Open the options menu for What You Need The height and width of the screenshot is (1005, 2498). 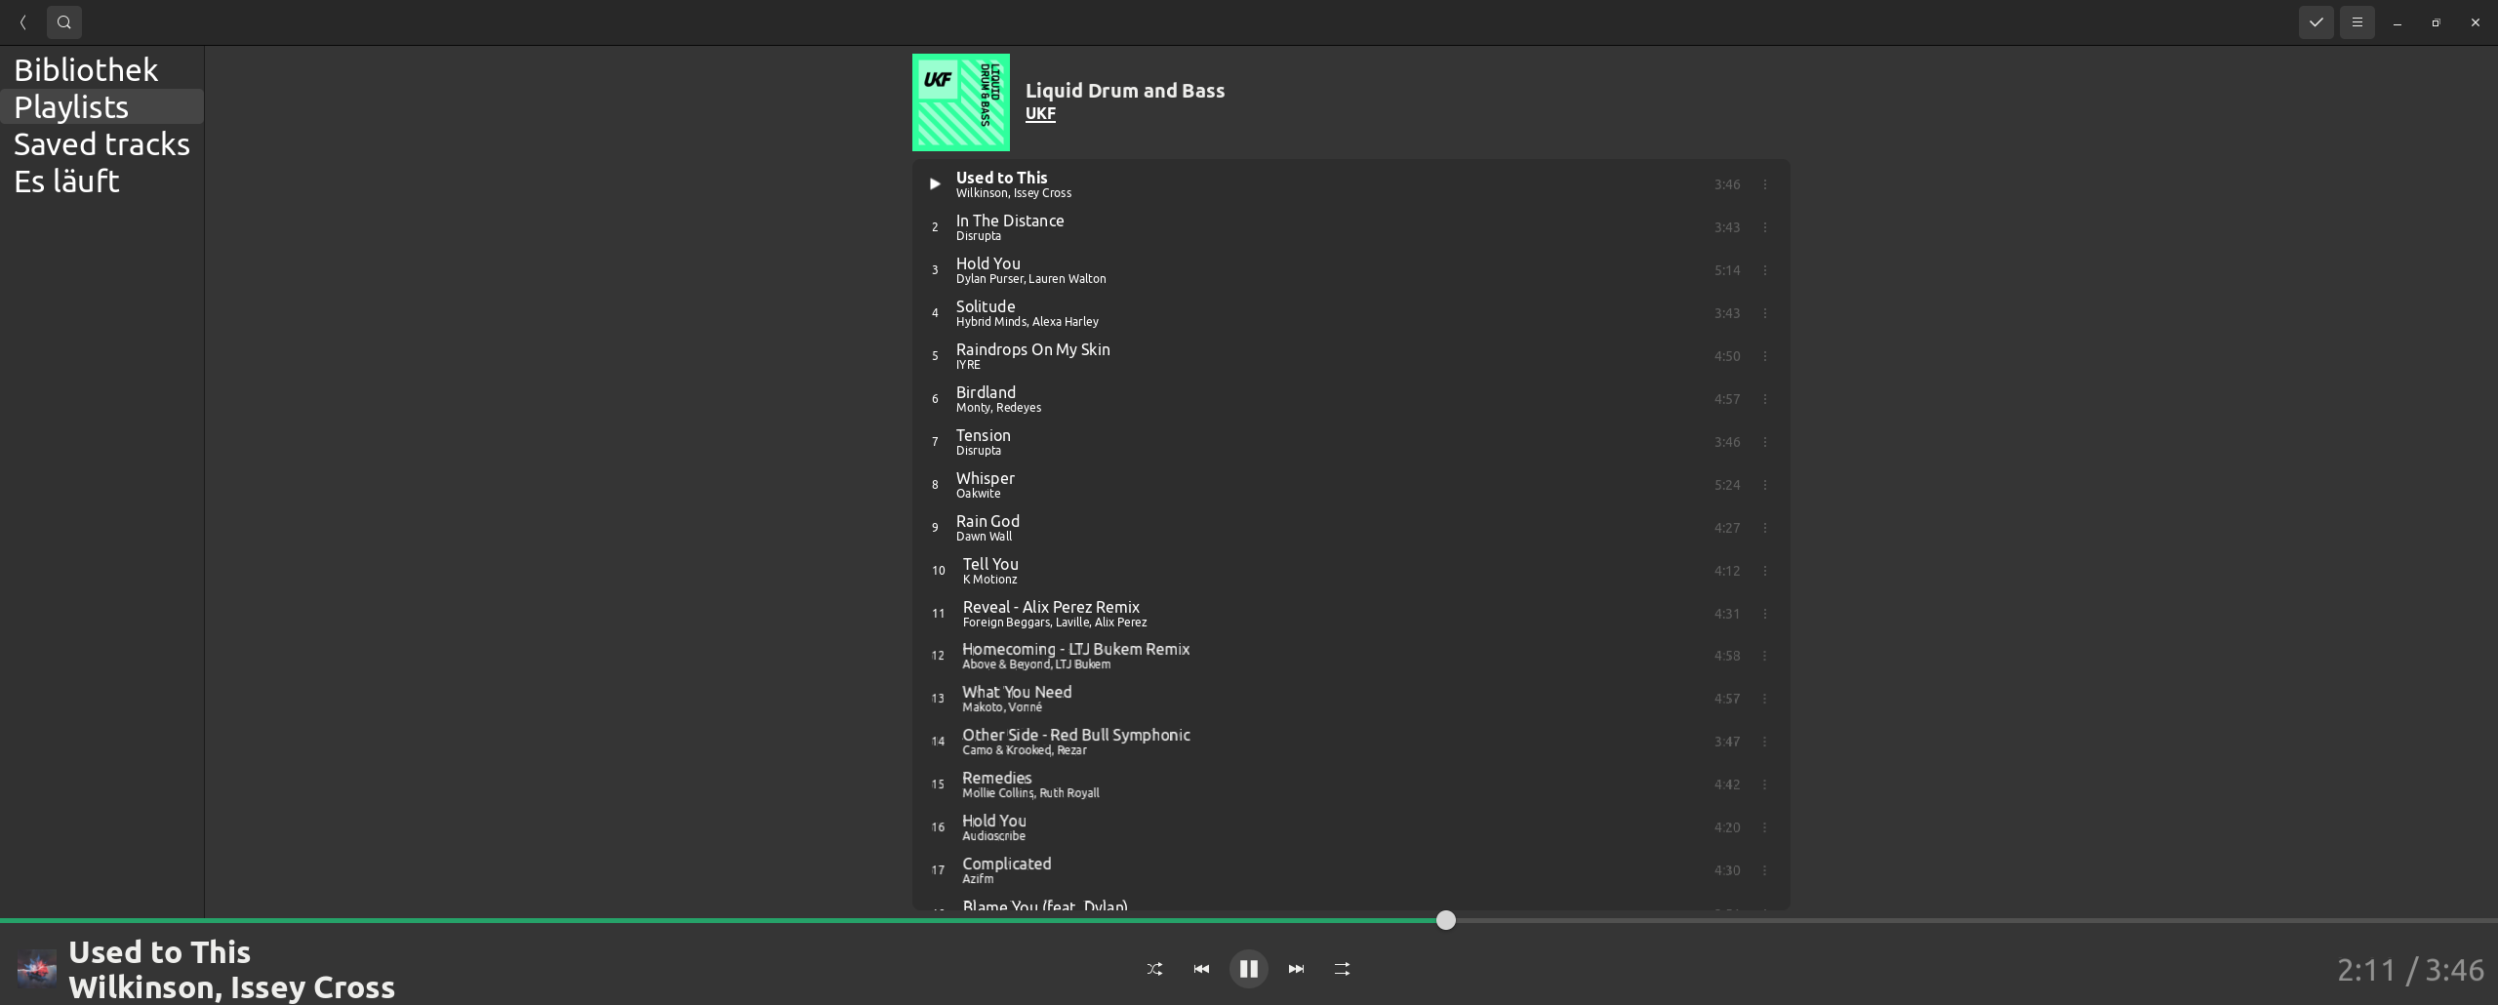[1764, 699]
